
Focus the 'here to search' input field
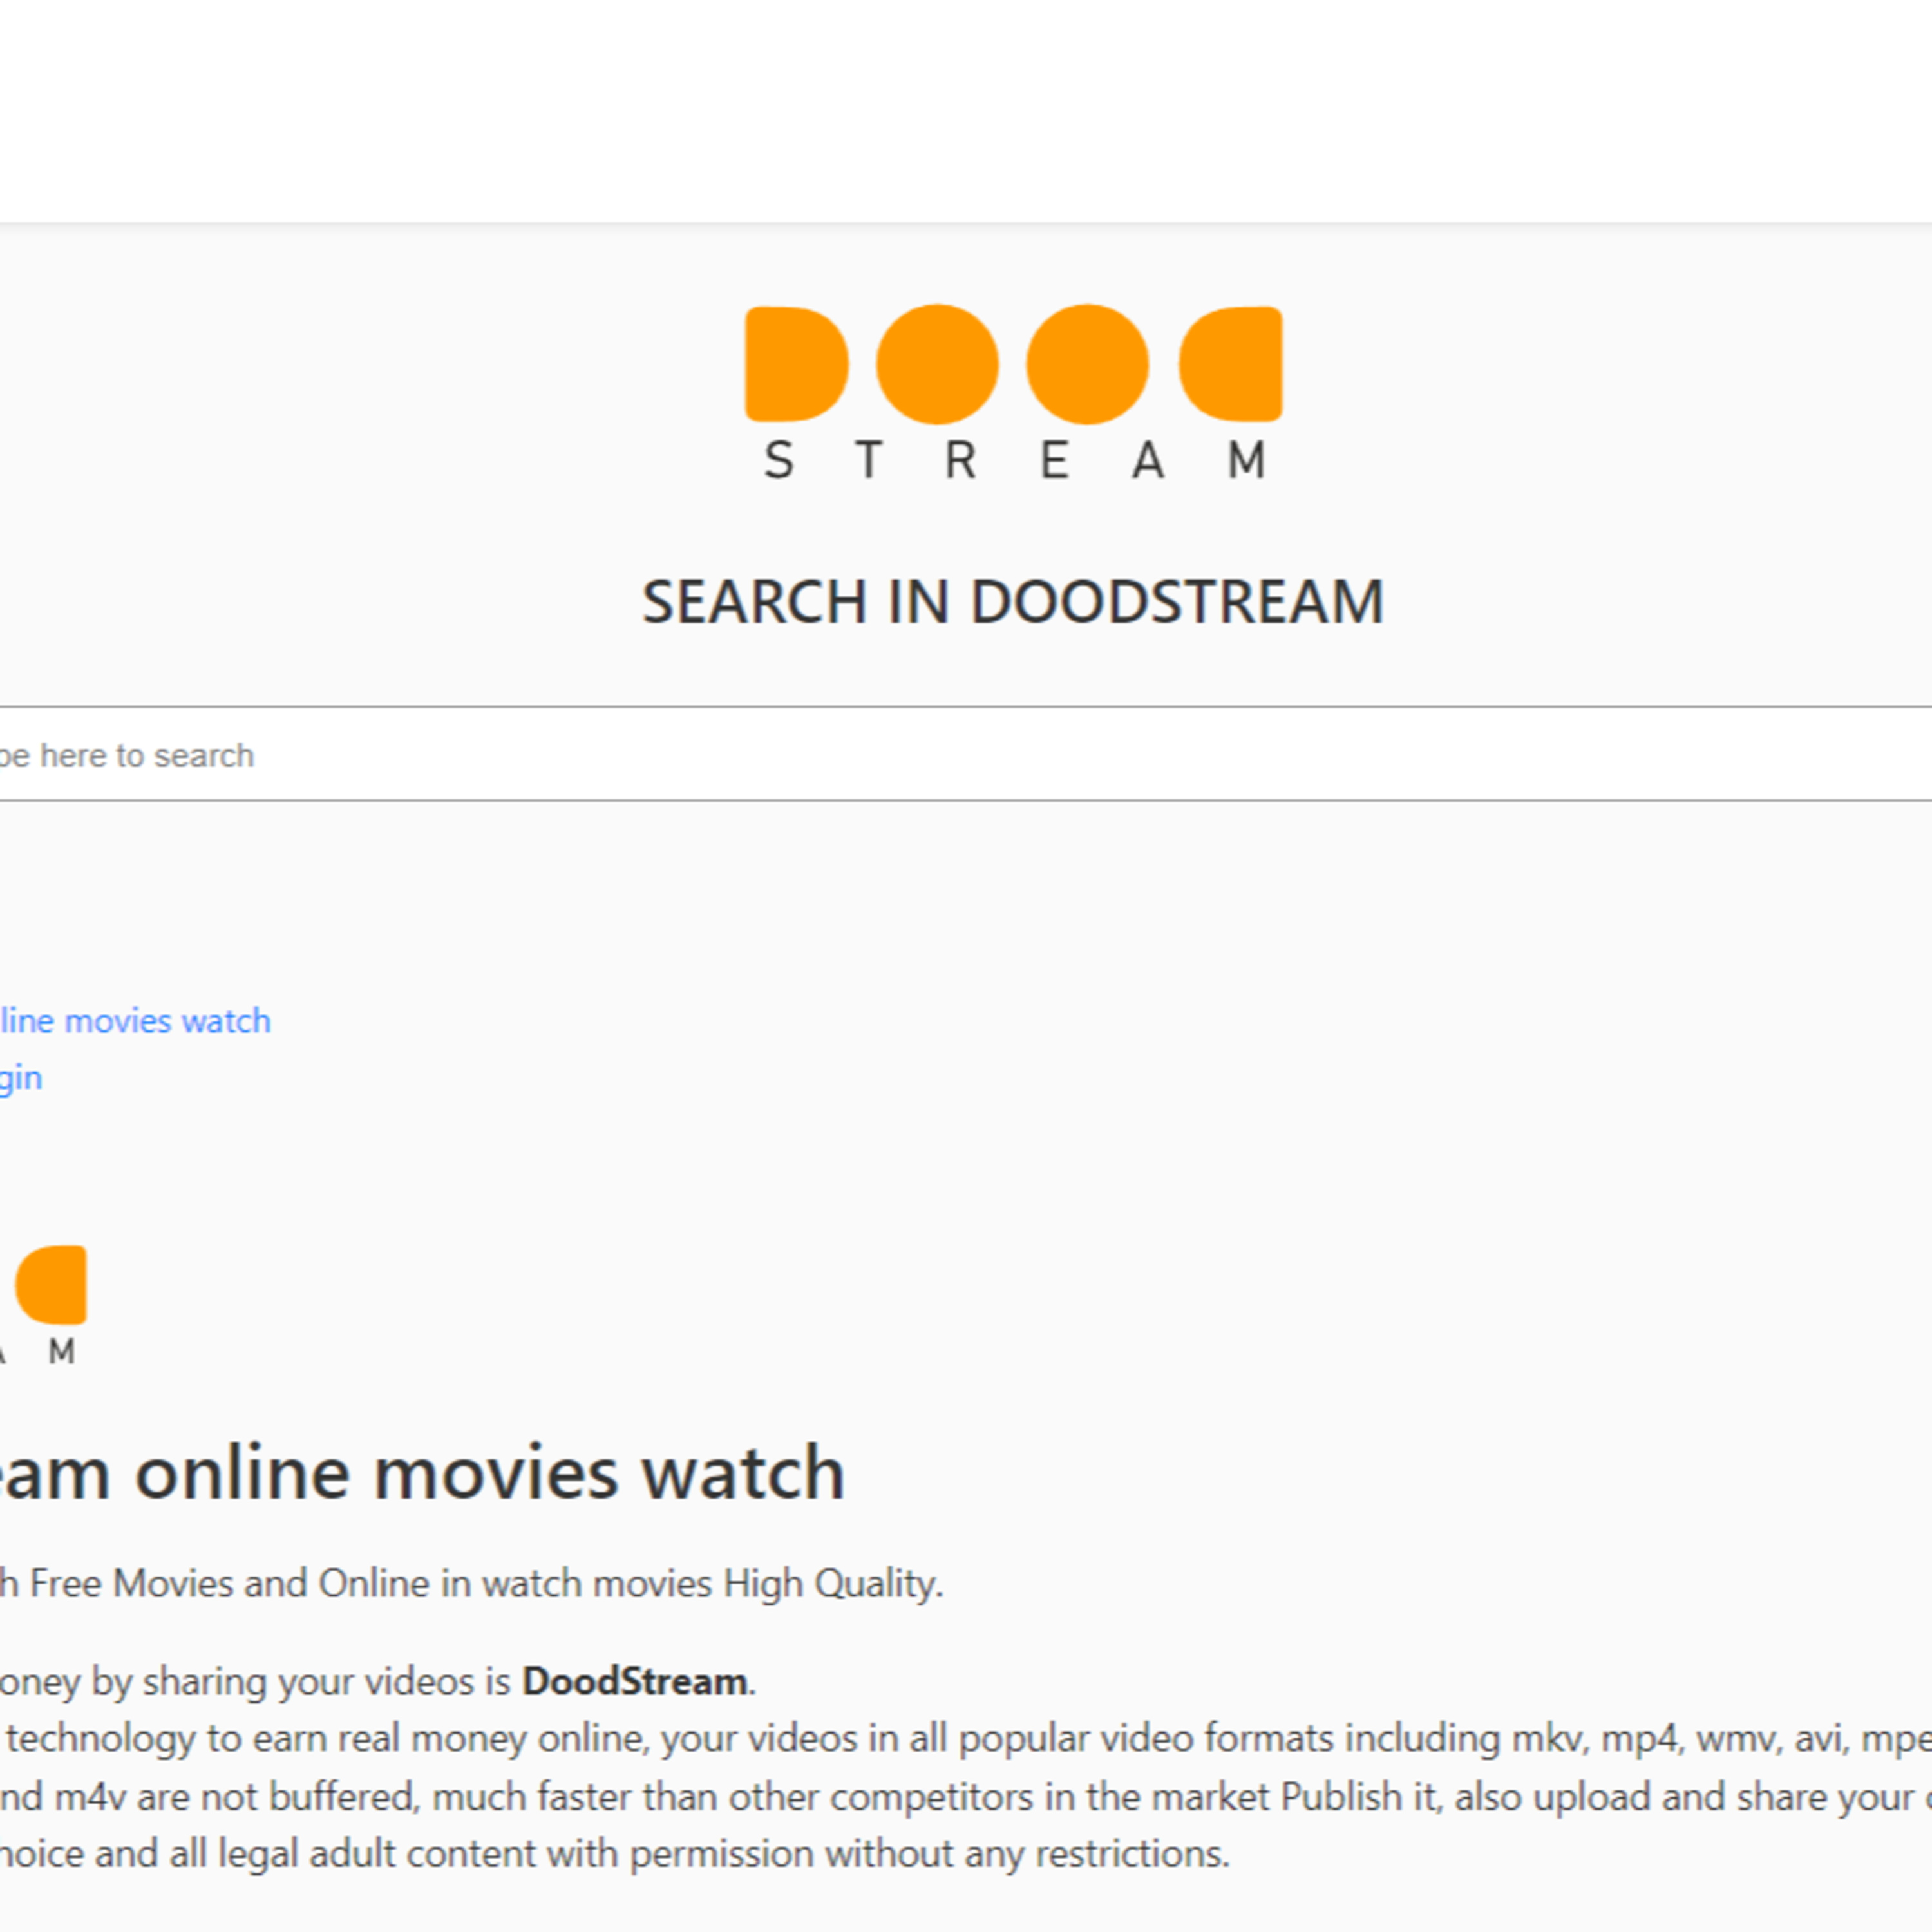coord(966,754)
